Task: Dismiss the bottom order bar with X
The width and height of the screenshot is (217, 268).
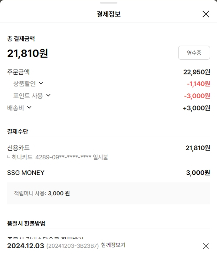Action: pyautogui.click(x=206, y=246)
